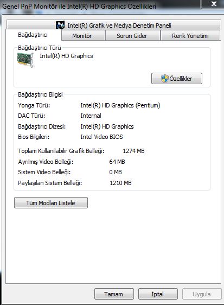Viewport: 224px width, 305px height.
Task: Click the Paylaşılan Sistem Belleği 1210 MB value
Action: [120, 183]
